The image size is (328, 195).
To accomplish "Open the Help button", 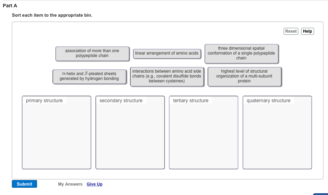I will point(307,31).
